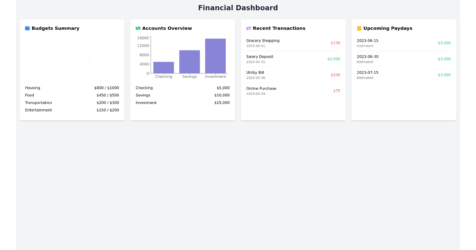Click the Housing budget line item
Viewport: 476px width, 250px height.
coord(72,88)
